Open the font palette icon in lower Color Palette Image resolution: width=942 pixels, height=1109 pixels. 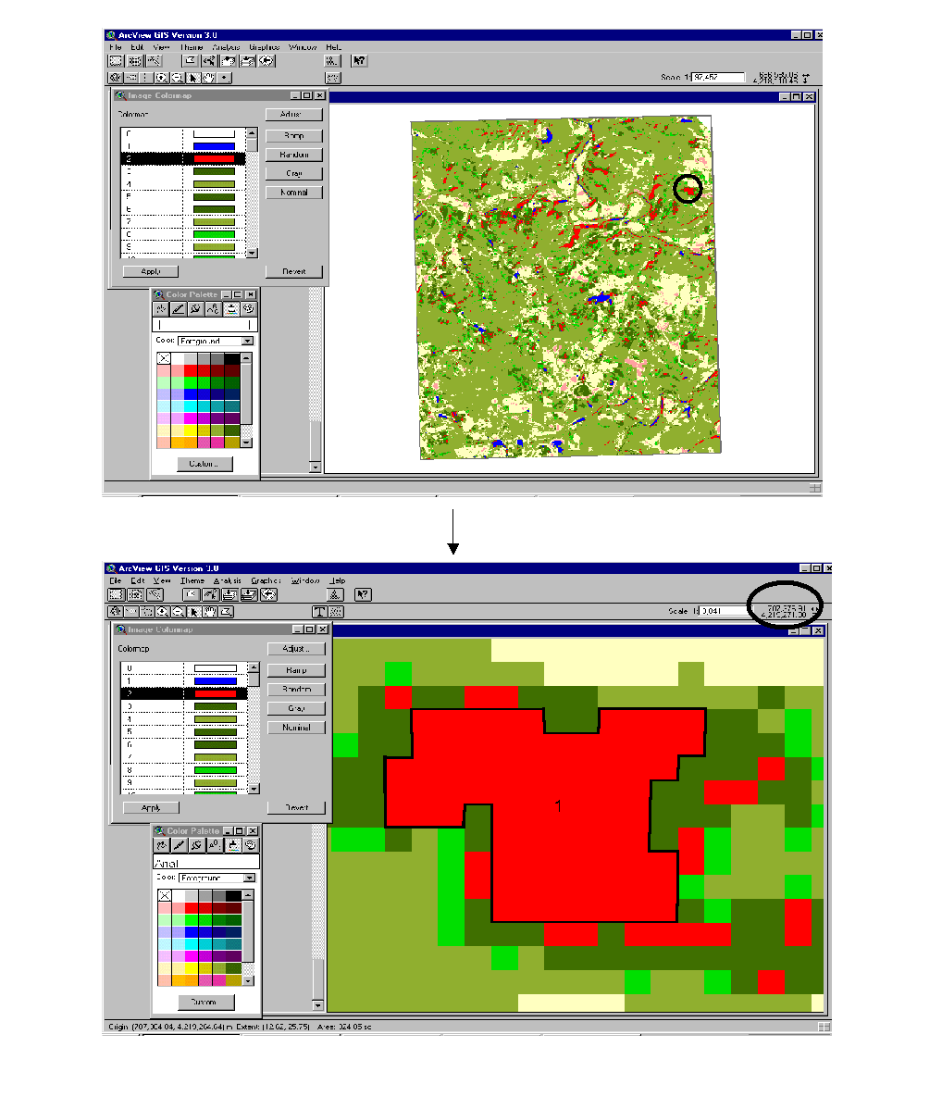[214, 845]
